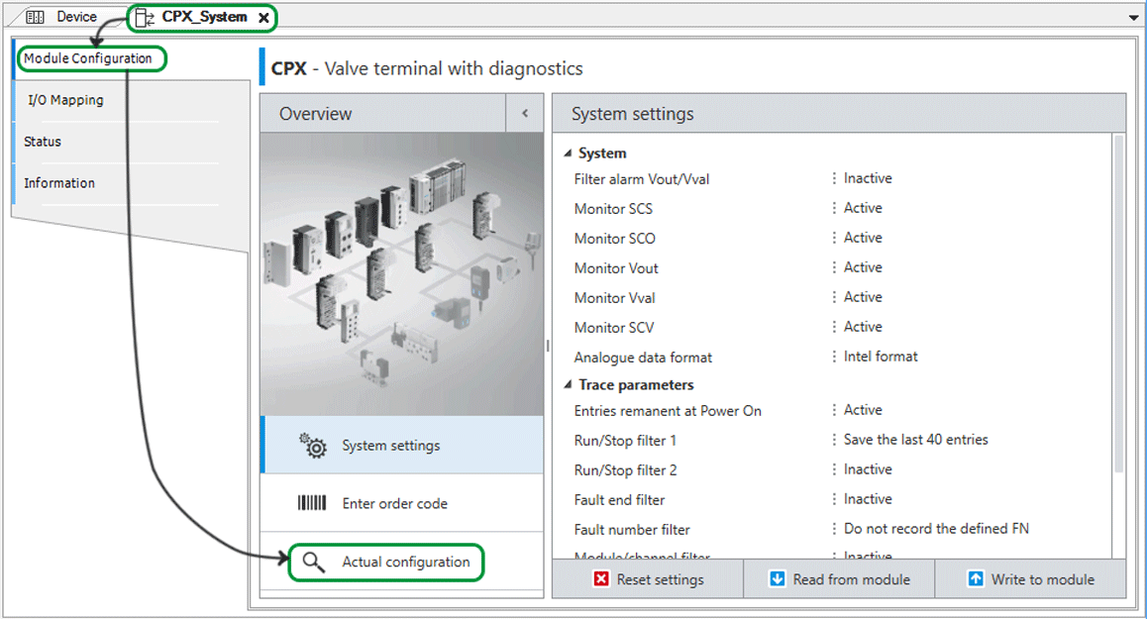
Task: Open Monitor SCO value dropdown
Action: [x=863, y=238]
